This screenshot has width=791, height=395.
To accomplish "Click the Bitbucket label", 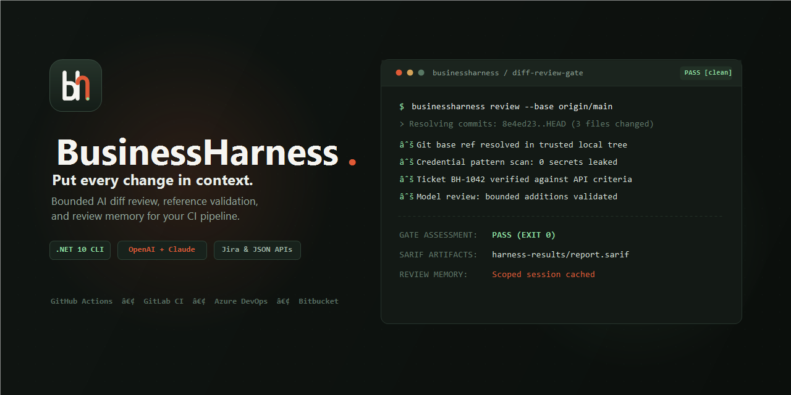I will pyautogui.click(x=318, y=301).
